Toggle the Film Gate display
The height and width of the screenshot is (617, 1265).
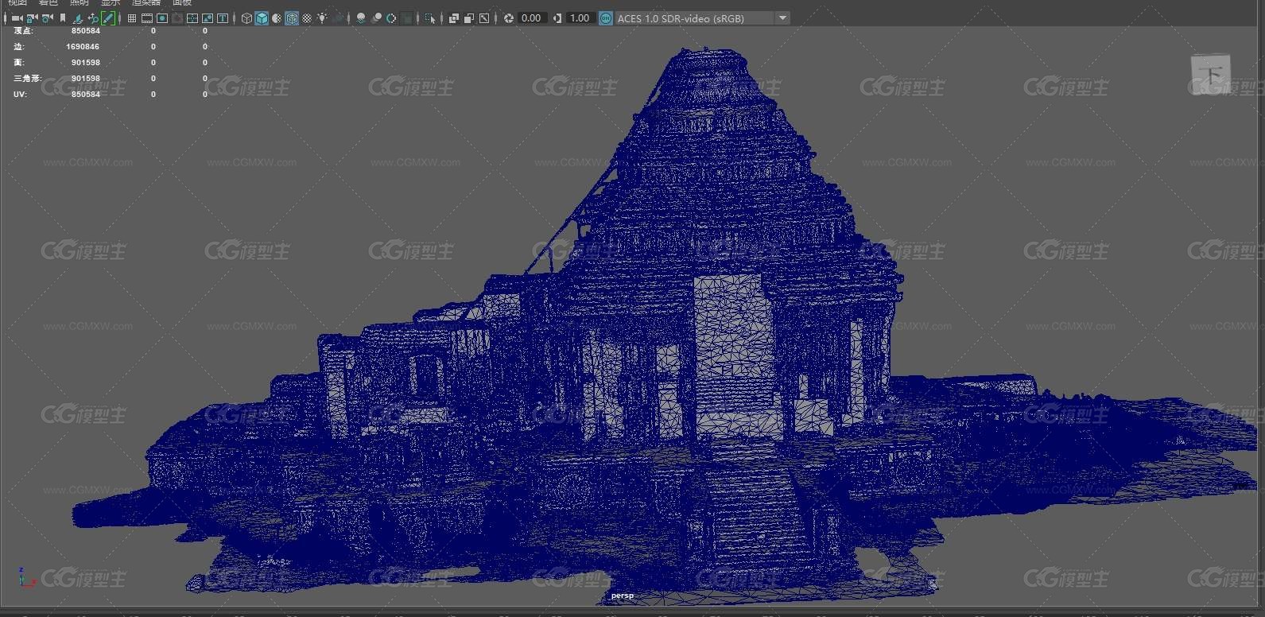tap(147, 18)
